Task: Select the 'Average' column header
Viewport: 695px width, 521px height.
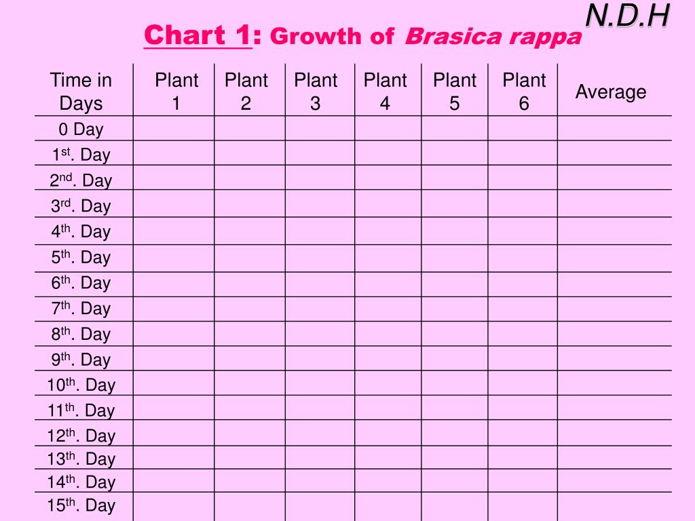Action: (611, 92)
